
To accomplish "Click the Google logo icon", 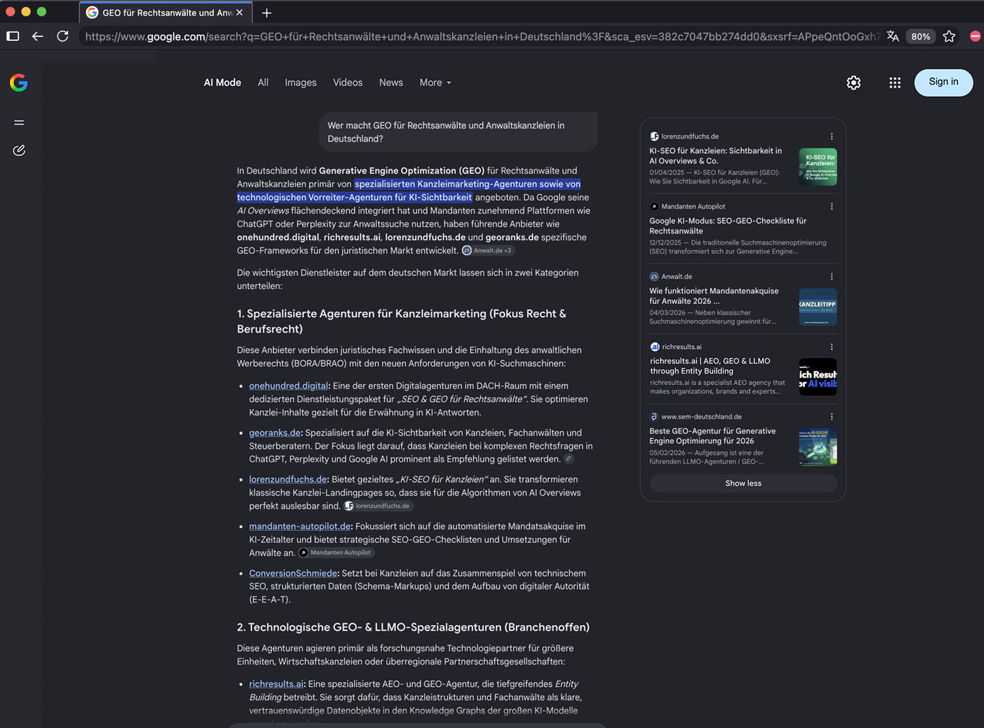I will (19, 83).
